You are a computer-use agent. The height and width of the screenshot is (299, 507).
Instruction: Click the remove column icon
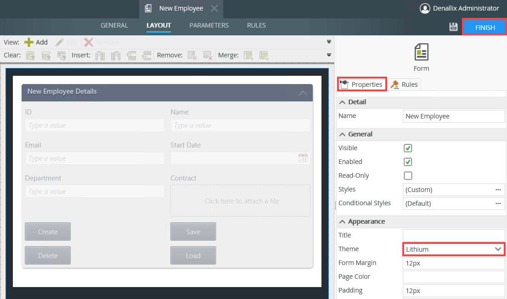point(192,56)
